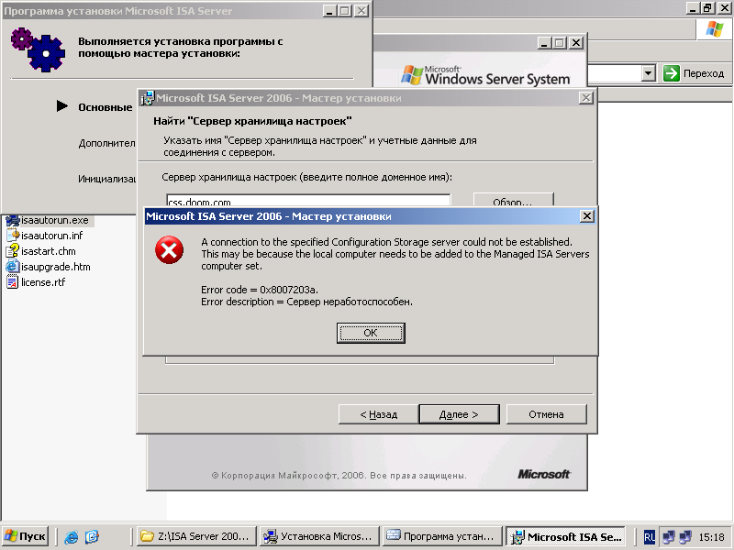Click the css.doom.com server name field
Viewport: 734px width, 550px height.
[x=308, y=201]
